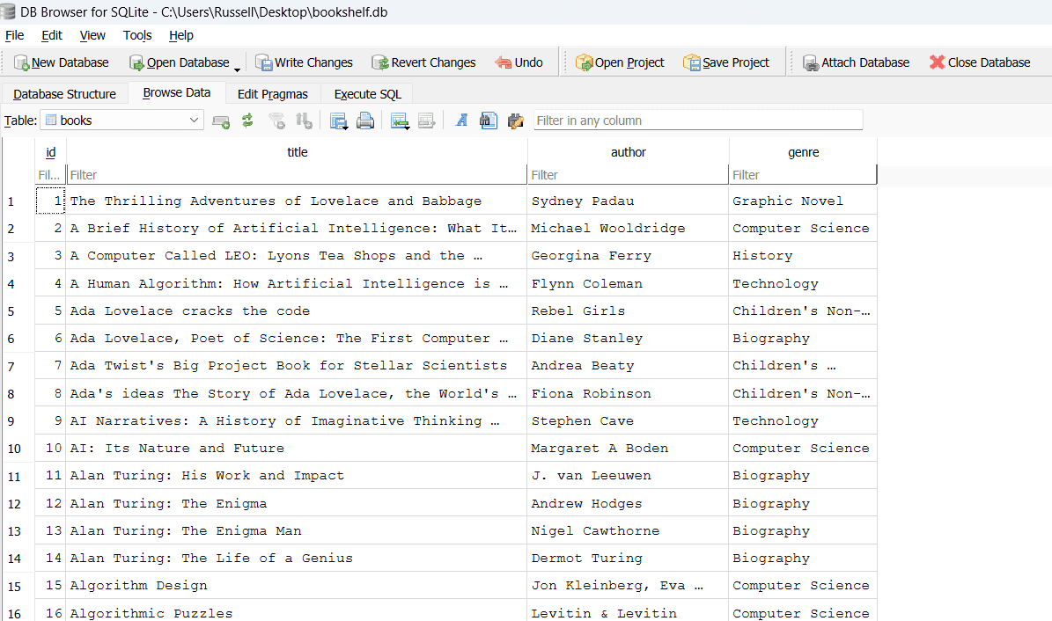The width and height of the screenshot is (1052, 621).
Task: Click the Write Changes toolbar icon
Action: (x=264, y=62)
